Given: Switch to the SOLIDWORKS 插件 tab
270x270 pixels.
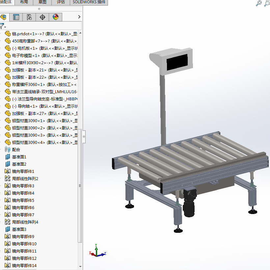Looking at the screenshot, I should (89, 2).
